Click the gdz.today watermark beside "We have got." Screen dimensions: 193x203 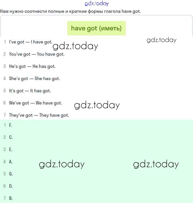click(x=97, y=105)
